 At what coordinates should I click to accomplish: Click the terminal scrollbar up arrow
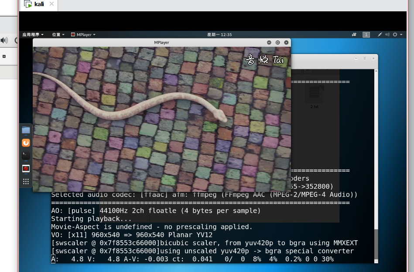pos(376,71)
